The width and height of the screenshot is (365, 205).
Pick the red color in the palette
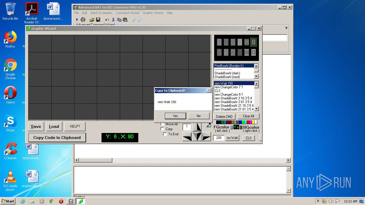point(248,122)
